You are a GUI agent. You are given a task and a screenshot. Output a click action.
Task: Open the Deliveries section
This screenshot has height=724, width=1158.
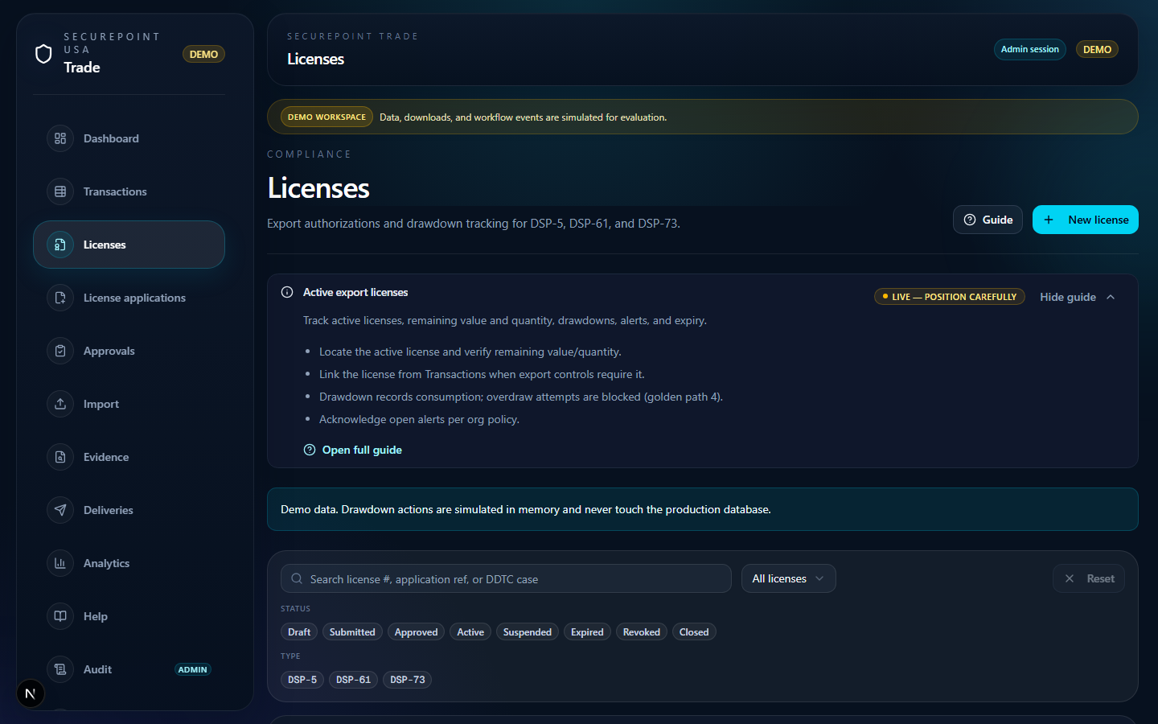click(x=129, y=510)
